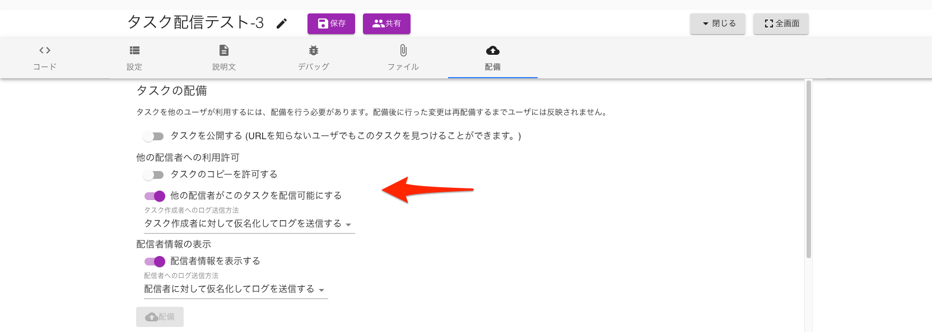This screenshot has width=932, height=332.
Task: Open the 閉じる dropdown button
Action: [x=717, y=23]
